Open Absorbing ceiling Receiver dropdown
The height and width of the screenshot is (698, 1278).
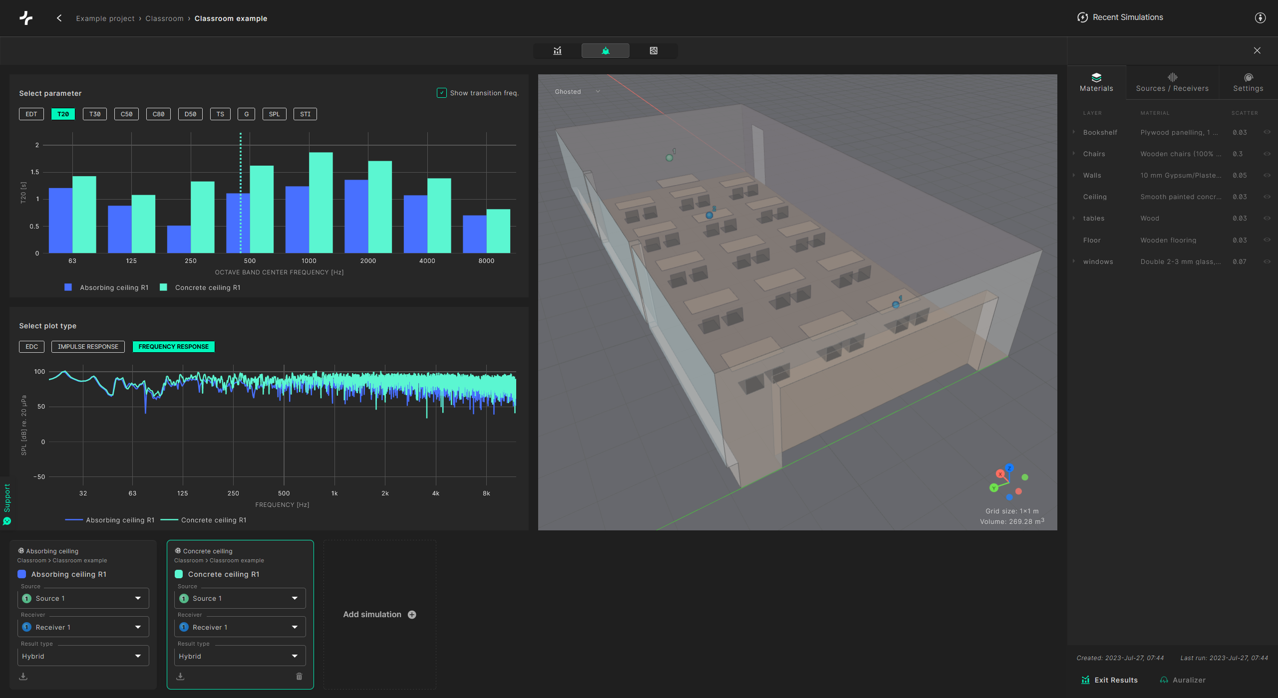83,627
